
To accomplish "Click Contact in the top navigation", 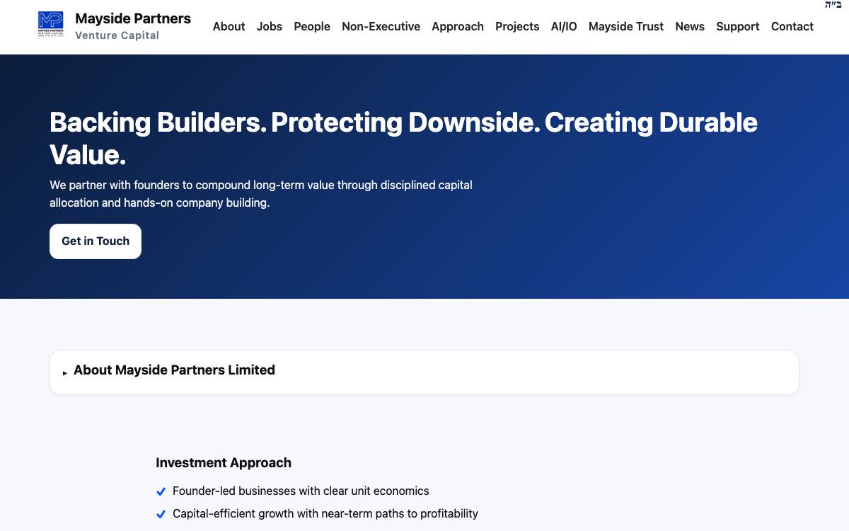I will coord(792,26).
